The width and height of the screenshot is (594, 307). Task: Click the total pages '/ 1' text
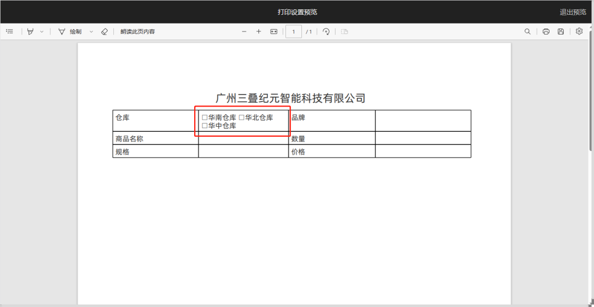click(x=309, y=32)
